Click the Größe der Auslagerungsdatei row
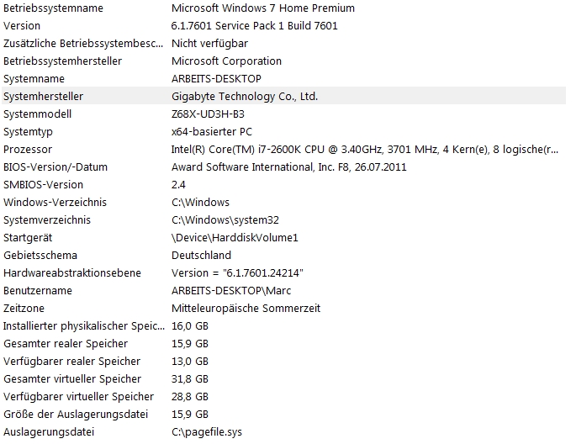The image size is (576, 444). pyautogui.click(x=283, y=415)
